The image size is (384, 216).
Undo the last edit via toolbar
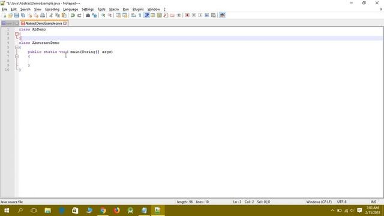click(x=73, y=15)
